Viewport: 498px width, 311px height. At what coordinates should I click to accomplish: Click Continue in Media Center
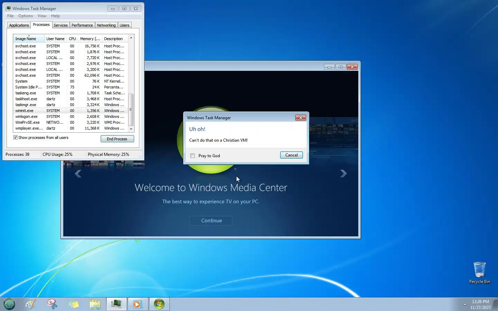point(211,220)
